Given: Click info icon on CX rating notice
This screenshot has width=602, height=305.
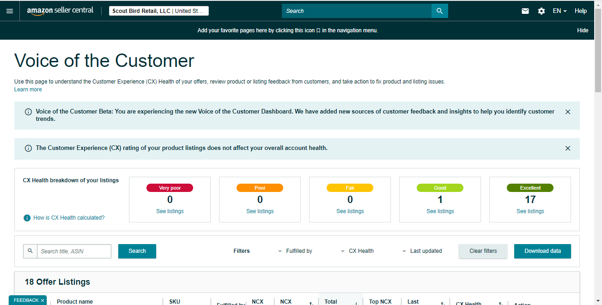Looking at the screenshot, I should coord(28,148).
